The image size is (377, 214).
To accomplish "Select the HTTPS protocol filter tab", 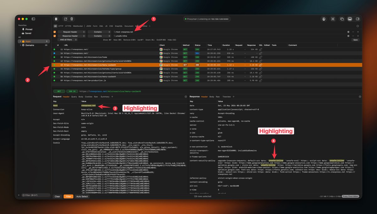I will [x=68, y=26].
